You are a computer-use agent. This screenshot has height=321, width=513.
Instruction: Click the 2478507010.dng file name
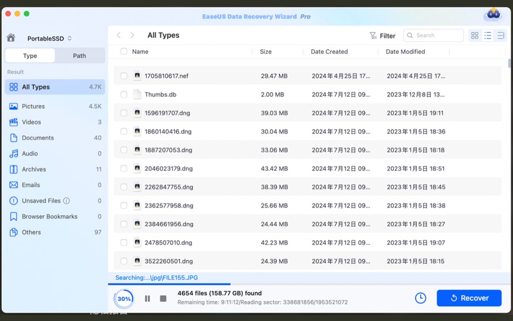pos(168,243)
